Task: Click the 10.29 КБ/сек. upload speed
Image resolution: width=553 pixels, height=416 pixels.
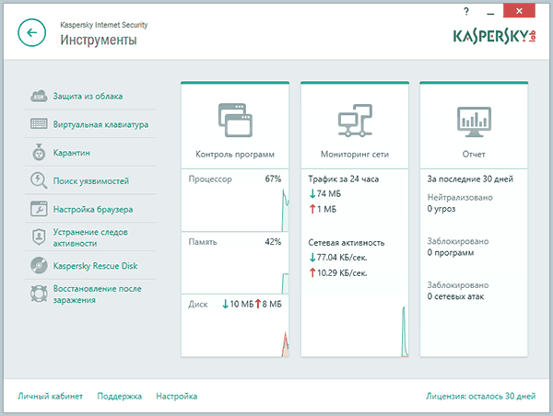Action: click(342, 273)
